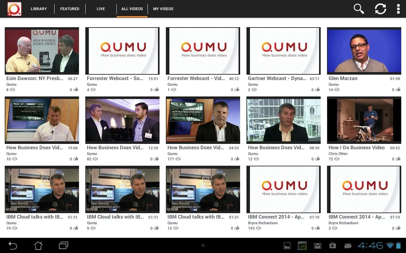The width and height of the screenshot is (406, 253).
Task: Tap views eye icon beside 72 views
Action: coord(337,159)
